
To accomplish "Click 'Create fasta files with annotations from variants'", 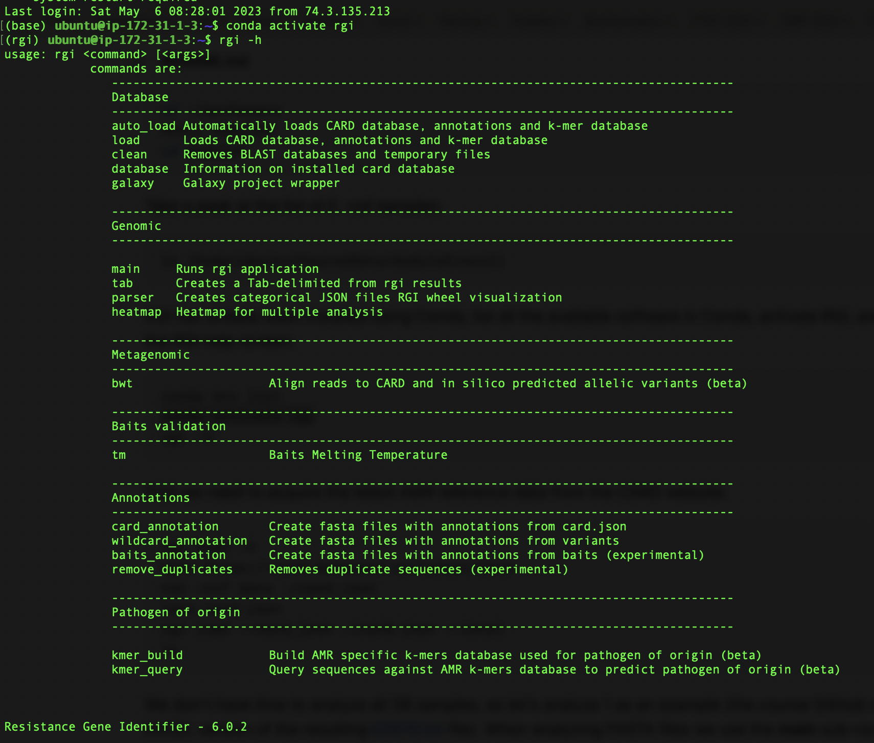I will click(444, 541).
